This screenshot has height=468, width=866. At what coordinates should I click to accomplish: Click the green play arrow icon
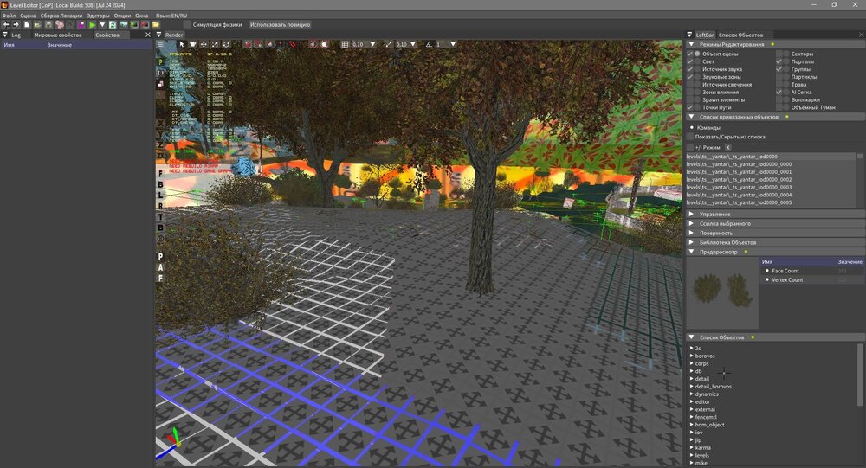tap(93, 25)
